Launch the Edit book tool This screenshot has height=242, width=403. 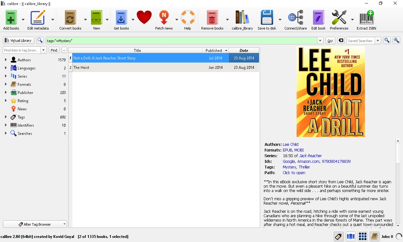(318, 18)
